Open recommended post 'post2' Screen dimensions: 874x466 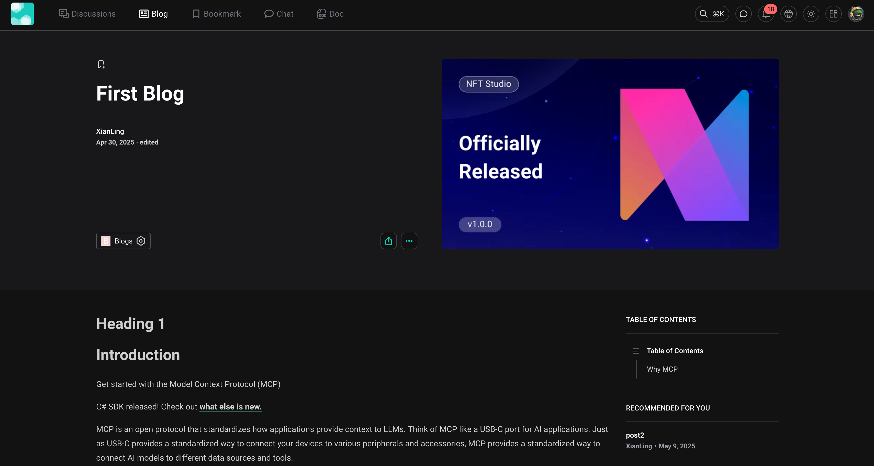(x=635, y=435)
